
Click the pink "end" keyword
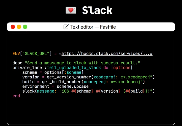[x=16, y=96]
